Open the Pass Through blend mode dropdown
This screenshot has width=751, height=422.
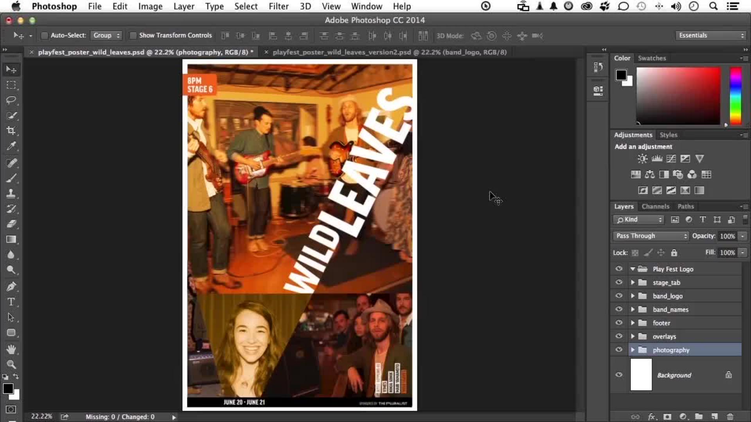tap(651, 236)
